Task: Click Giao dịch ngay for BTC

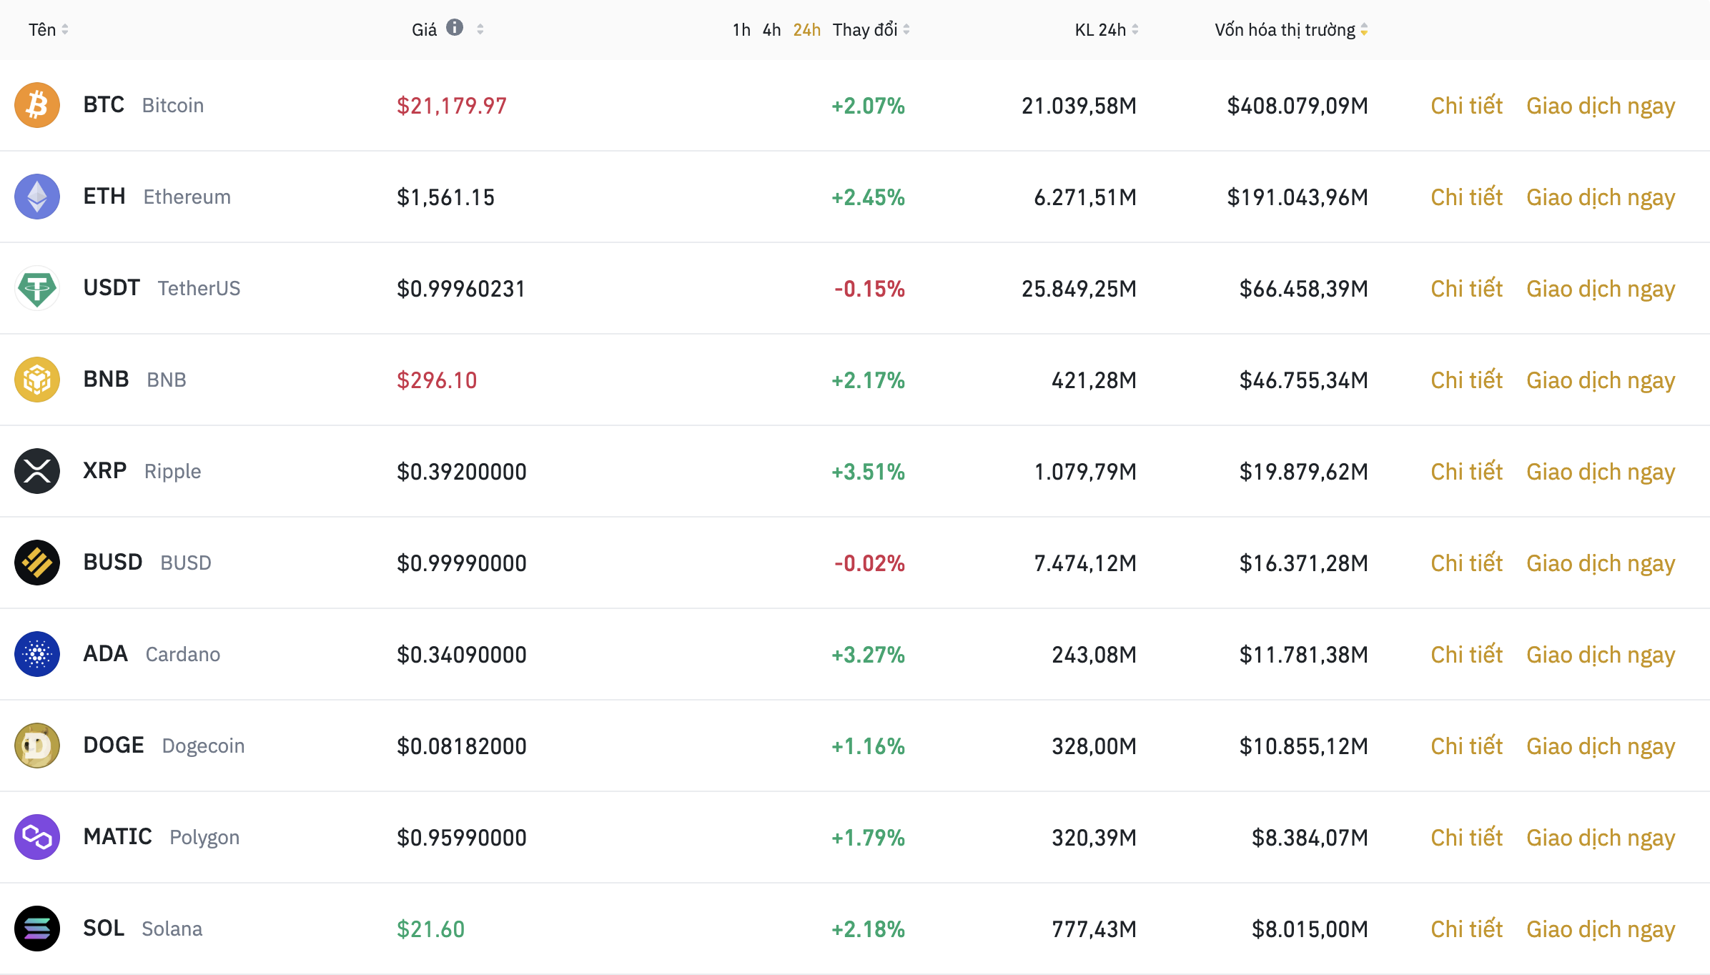Action: [x=1601, y=107]
